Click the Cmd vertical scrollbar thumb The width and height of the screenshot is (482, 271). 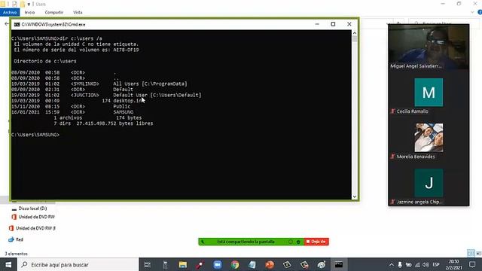(x=355, y=39)
